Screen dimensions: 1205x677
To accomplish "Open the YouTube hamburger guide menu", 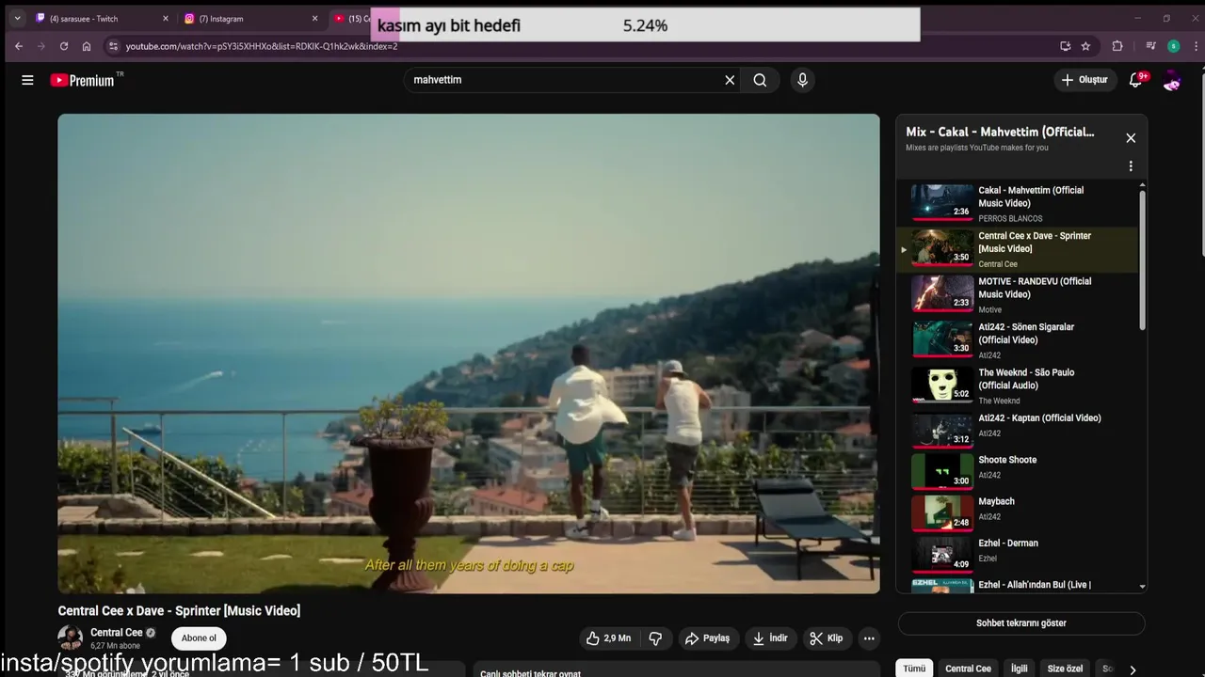I will (x=27, y=80).
